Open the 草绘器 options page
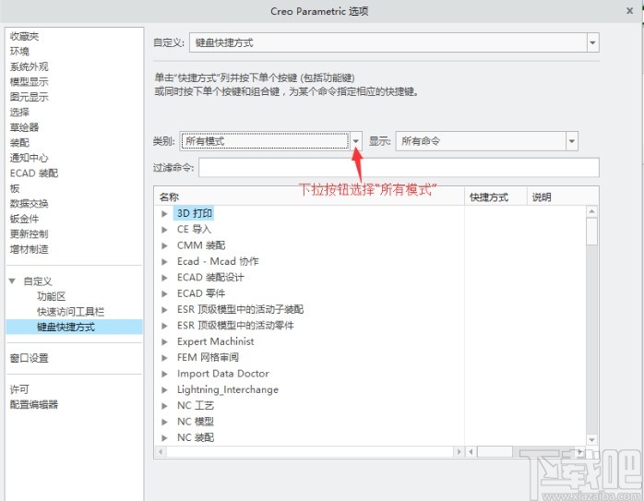The width and height of the screenshot is (644, 501). click(x=24, y=127)
